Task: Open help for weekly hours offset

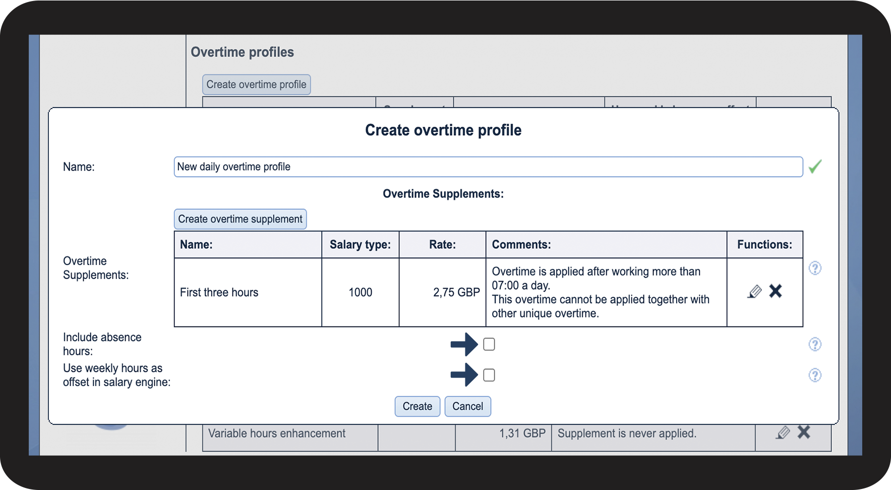Action: pos(815,375)
